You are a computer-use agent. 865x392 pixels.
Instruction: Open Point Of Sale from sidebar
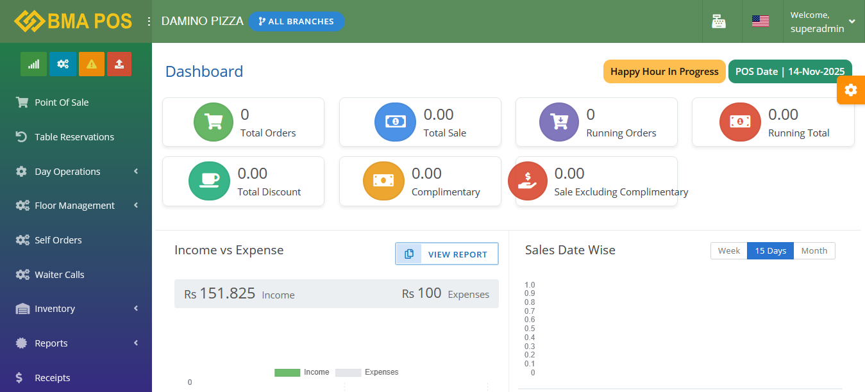[x=62, y=102]
